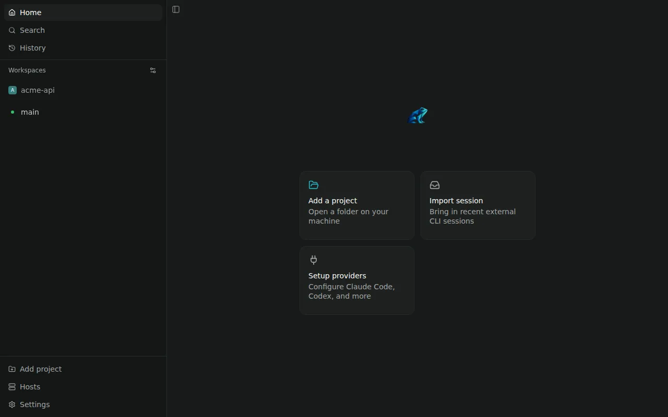Click the plug icon on Setup providers
668x417 pixels.
314,260
